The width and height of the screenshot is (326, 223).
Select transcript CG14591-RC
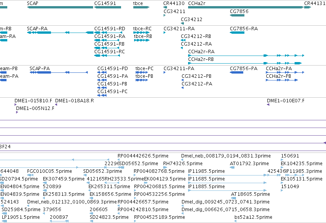[x=109, y=52]
